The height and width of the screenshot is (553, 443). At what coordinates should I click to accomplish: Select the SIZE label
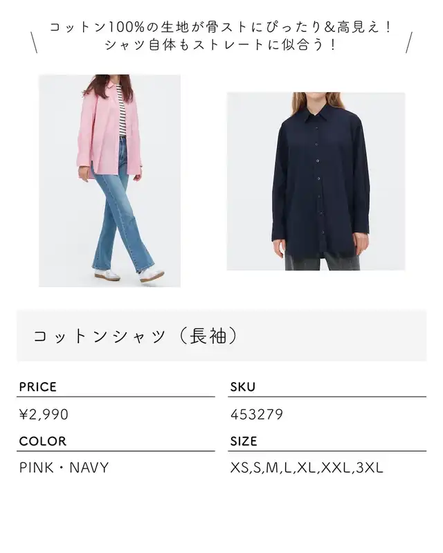[x=244, y=441]
